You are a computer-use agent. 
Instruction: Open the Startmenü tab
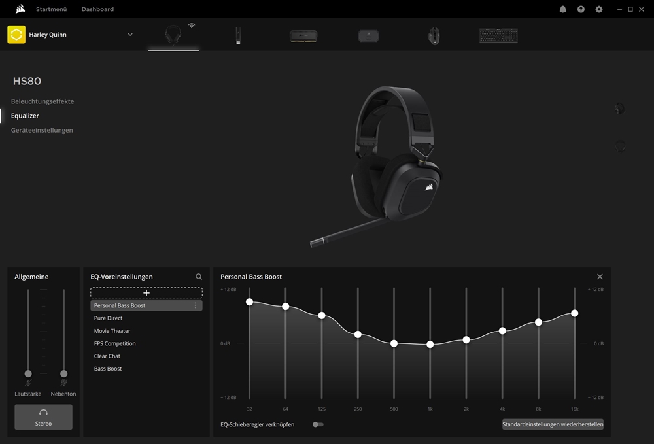51,9
